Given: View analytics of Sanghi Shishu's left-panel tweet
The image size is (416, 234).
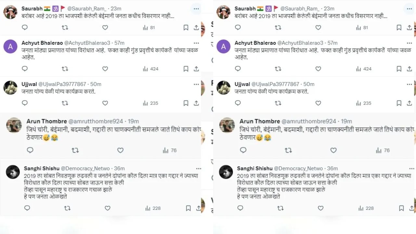Looking at the screenshot, I should (153, 208).
